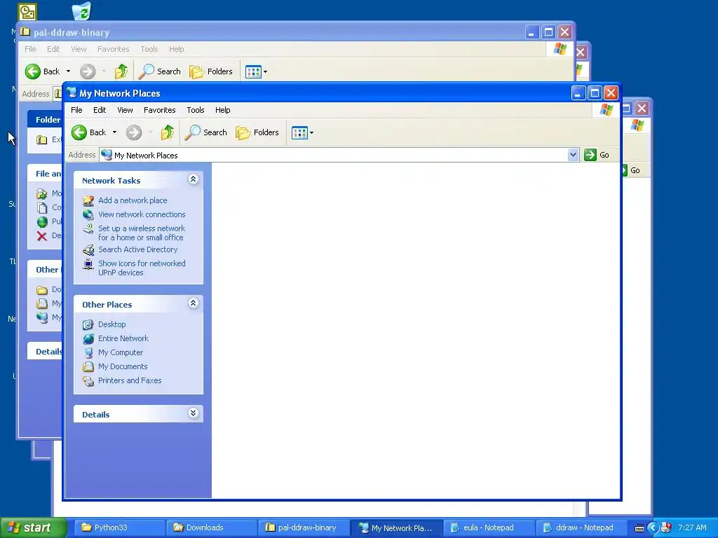718x538 pixels.
Task: Collapse the Network Tasks panel
Action: coord(194,179)
